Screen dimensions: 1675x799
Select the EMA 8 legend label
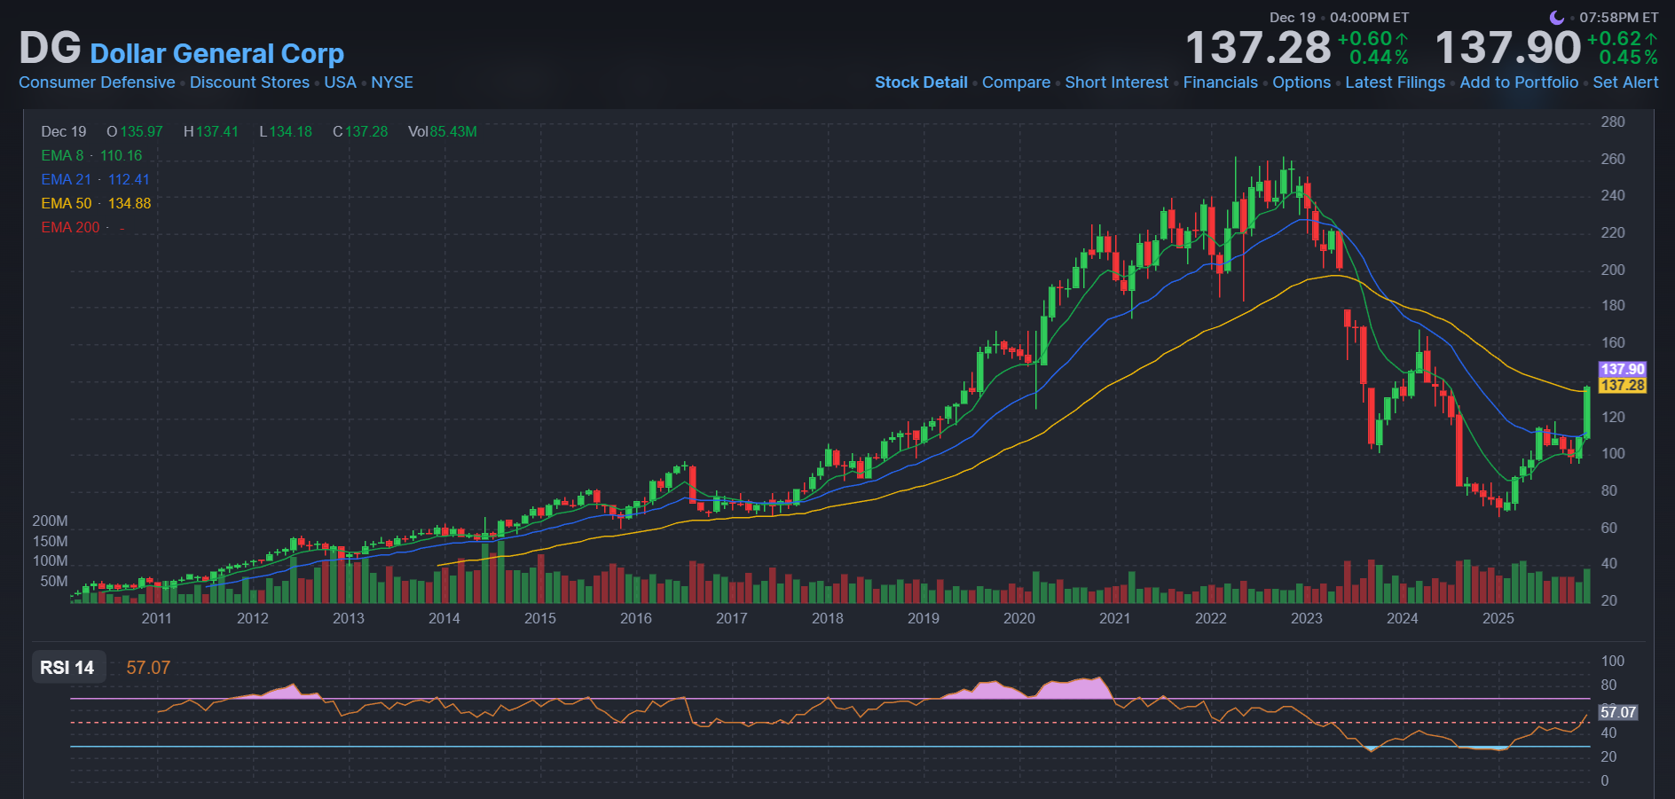(x=62, y=155)
